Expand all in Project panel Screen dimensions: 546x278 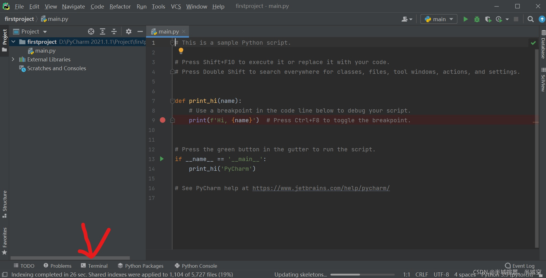click(x=103, y=31)
